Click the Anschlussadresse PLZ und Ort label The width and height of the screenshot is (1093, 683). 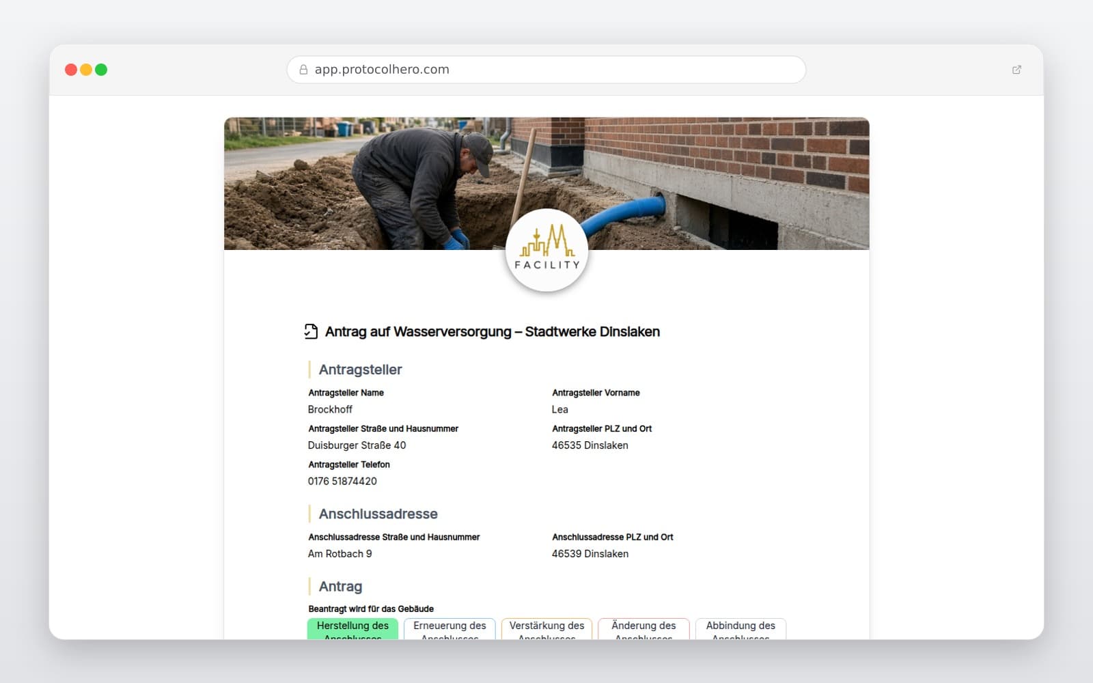tap(613, 538)
